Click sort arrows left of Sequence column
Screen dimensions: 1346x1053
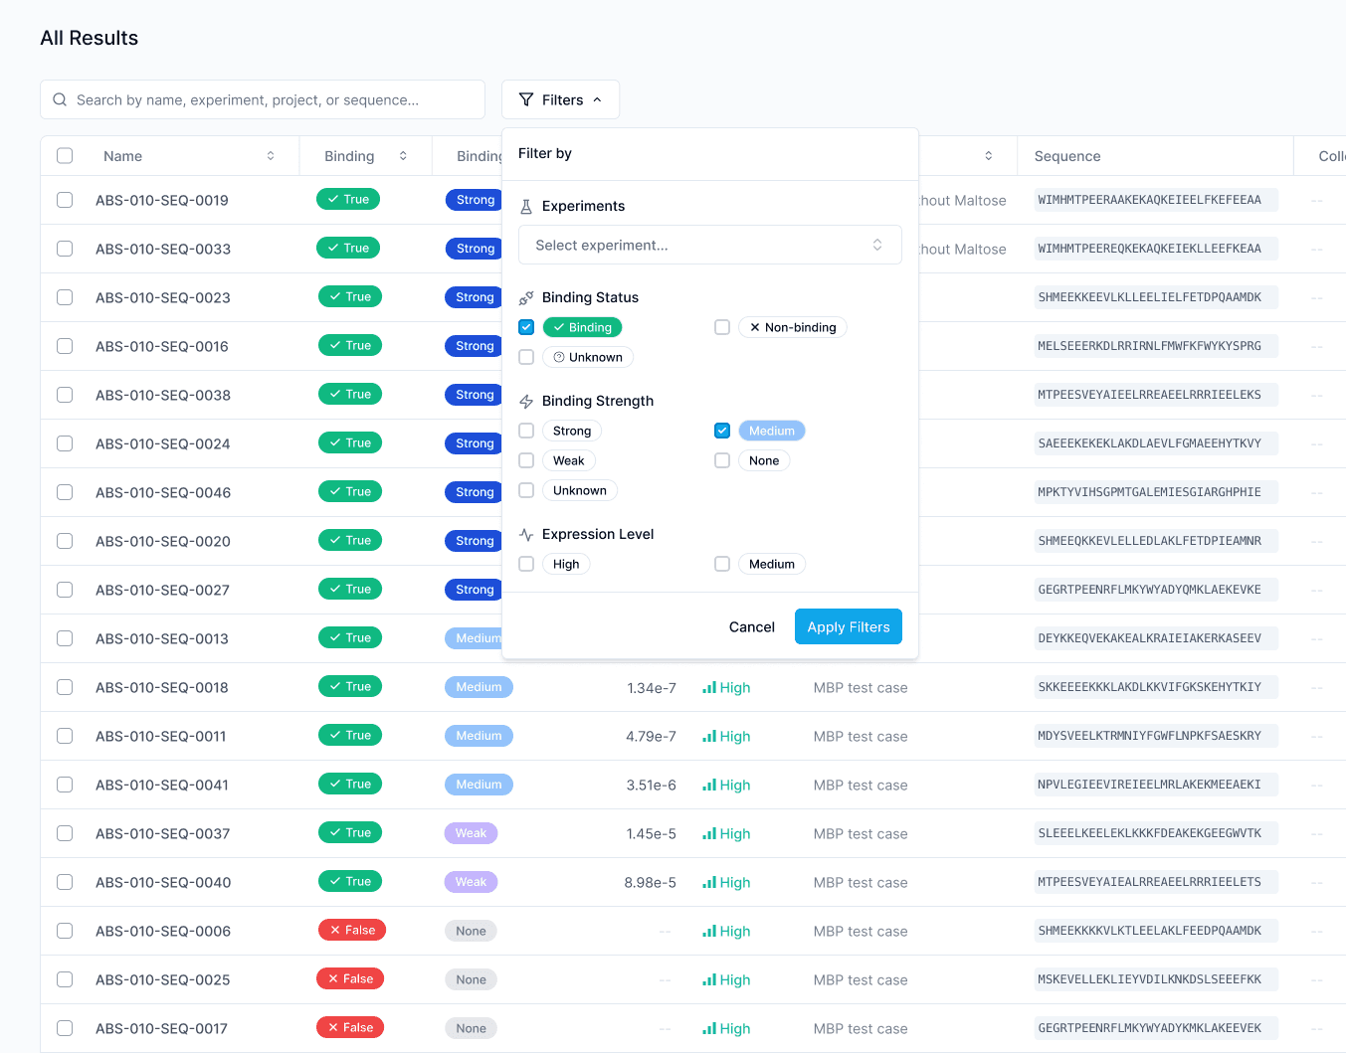click(988, 156)
